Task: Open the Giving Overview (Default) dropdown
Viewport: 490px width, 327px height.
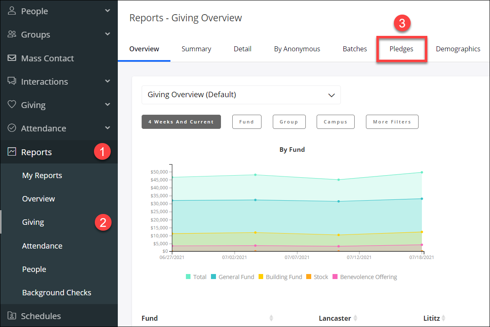Action: (241, 95)
